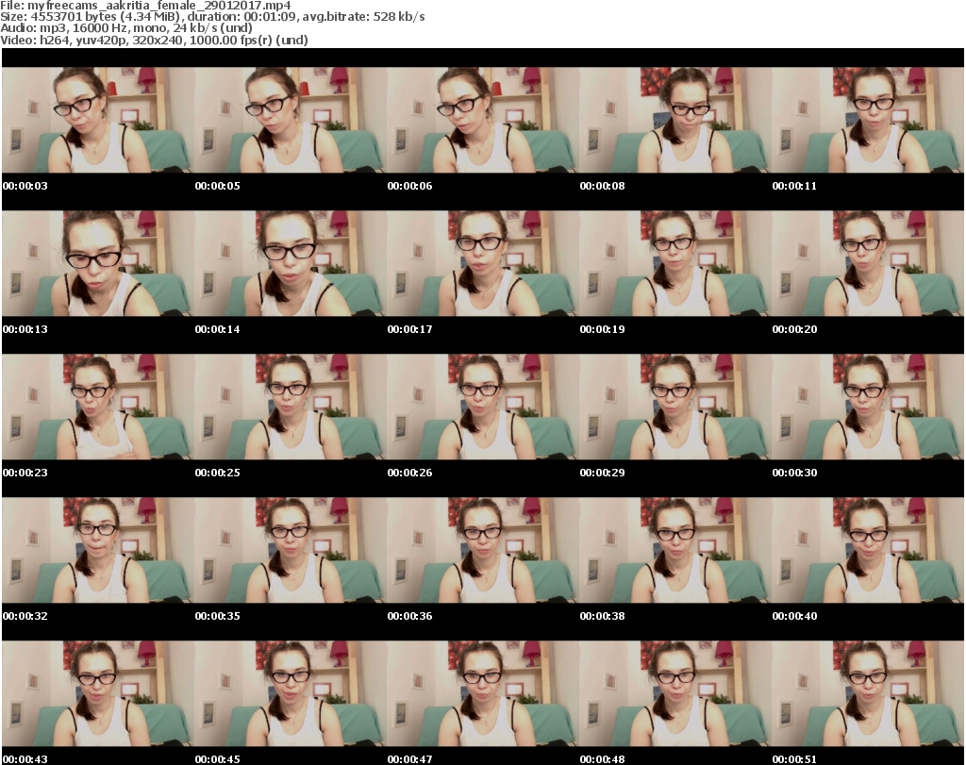Select the thumbnail frame at 00:00:43

(98, 694)
